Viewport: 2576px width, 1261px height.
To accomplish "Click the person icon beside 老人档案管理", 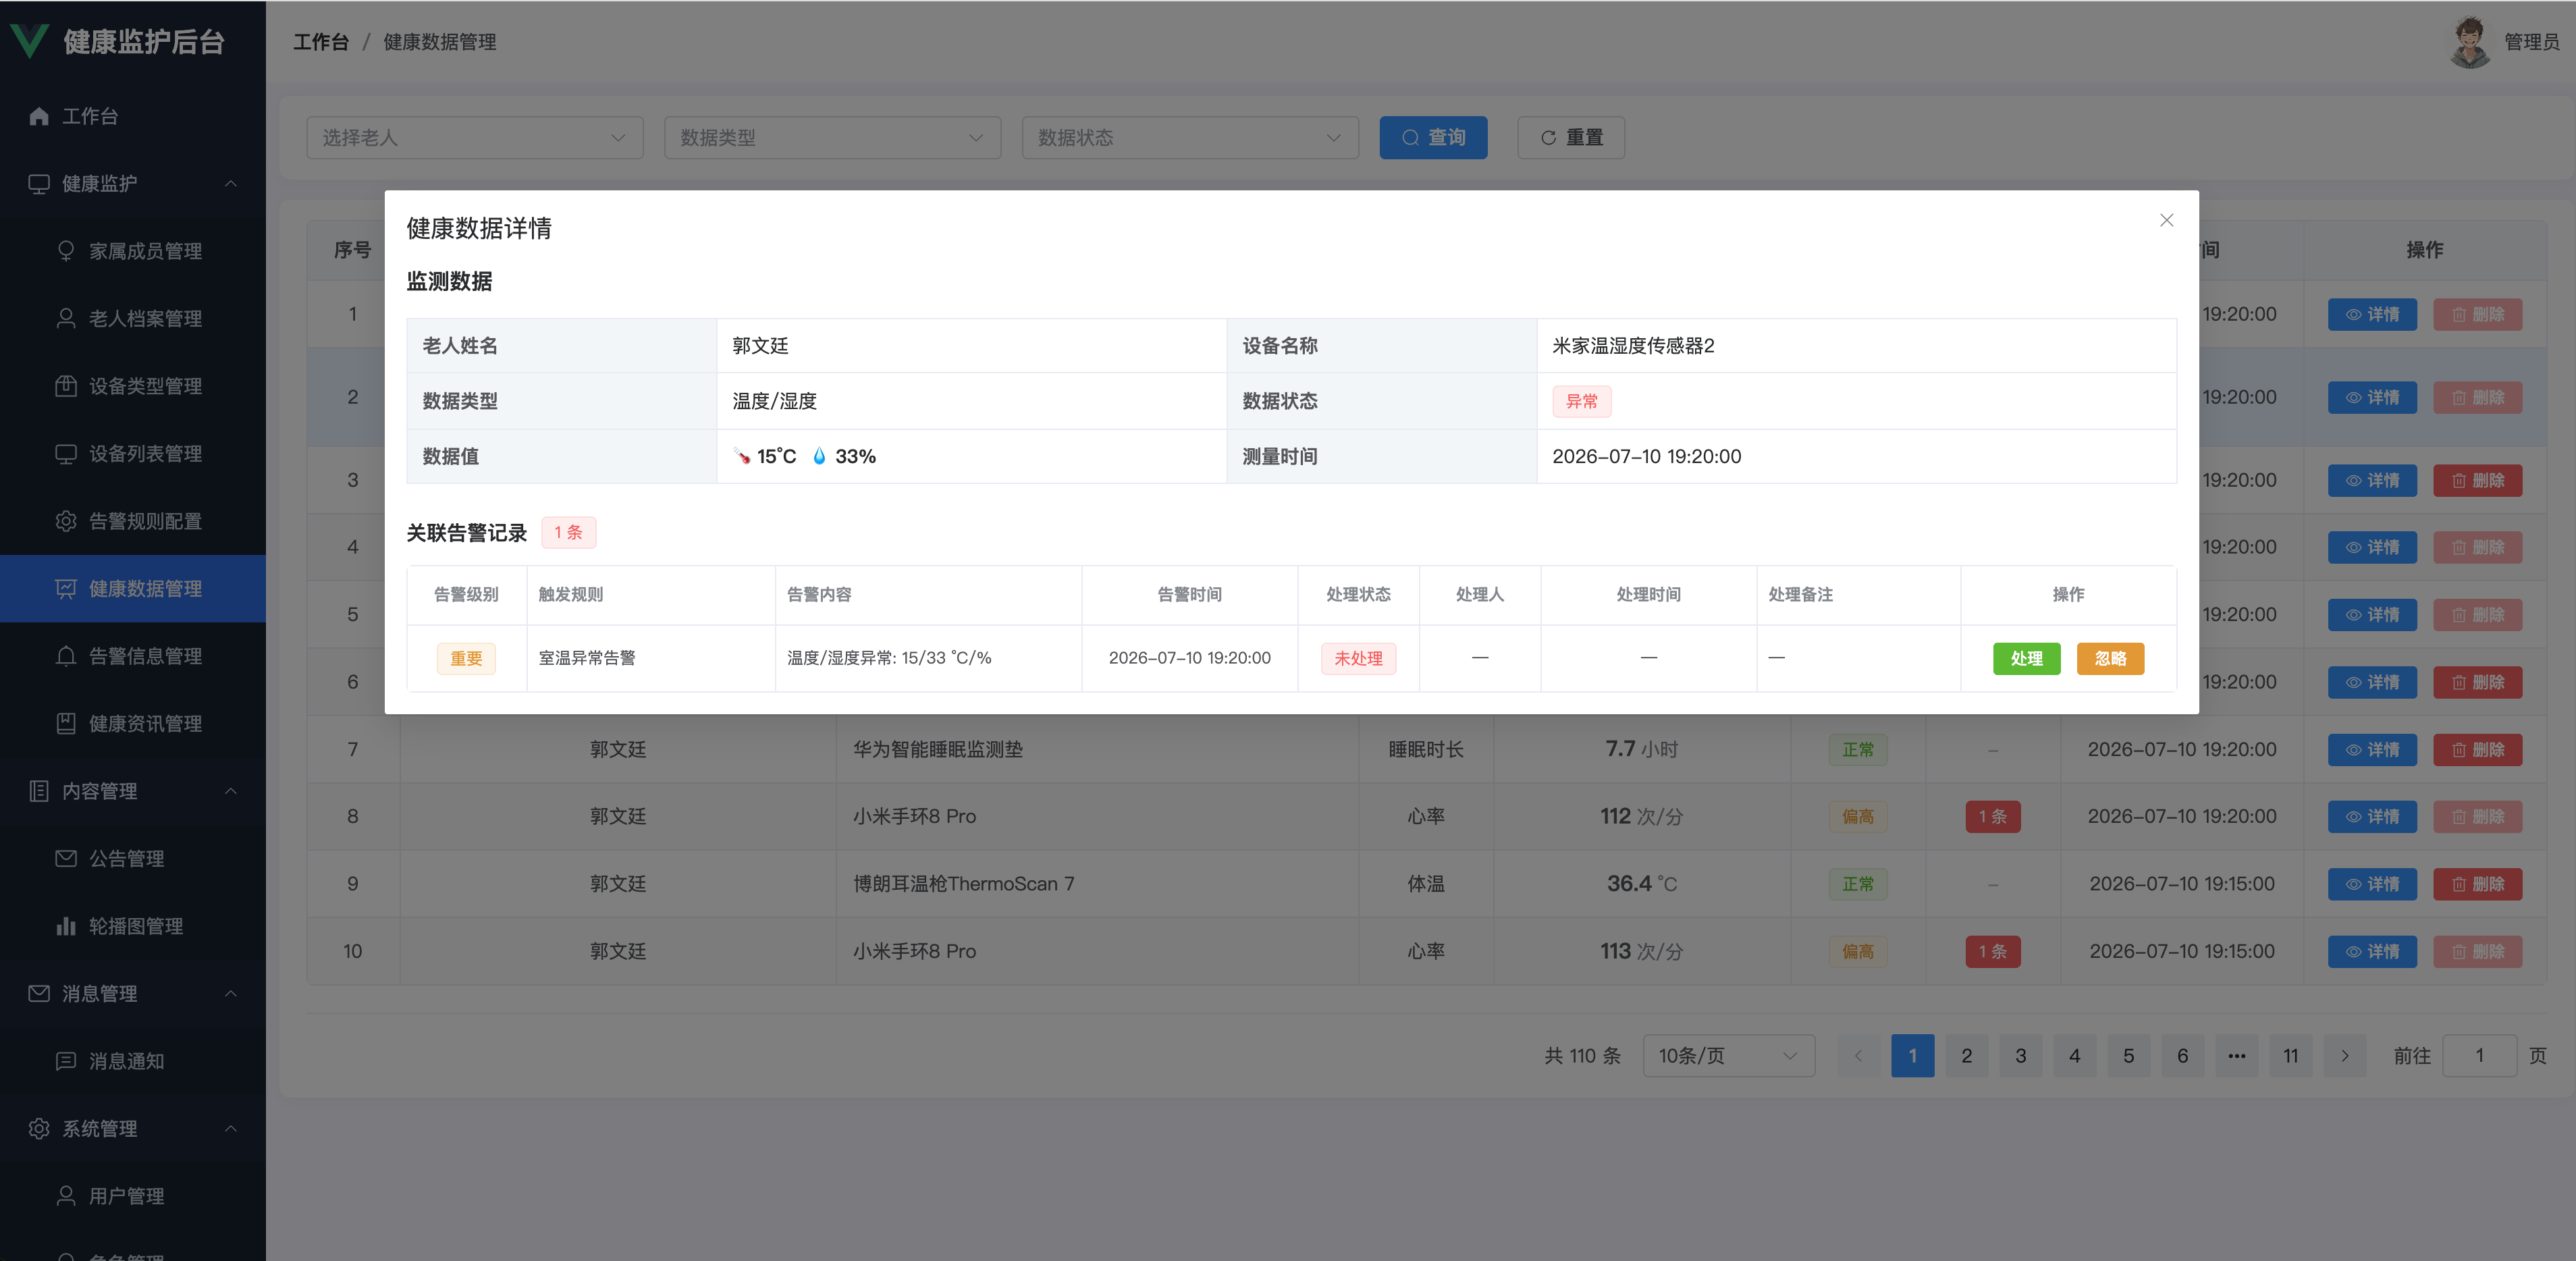I will [66, 319].
